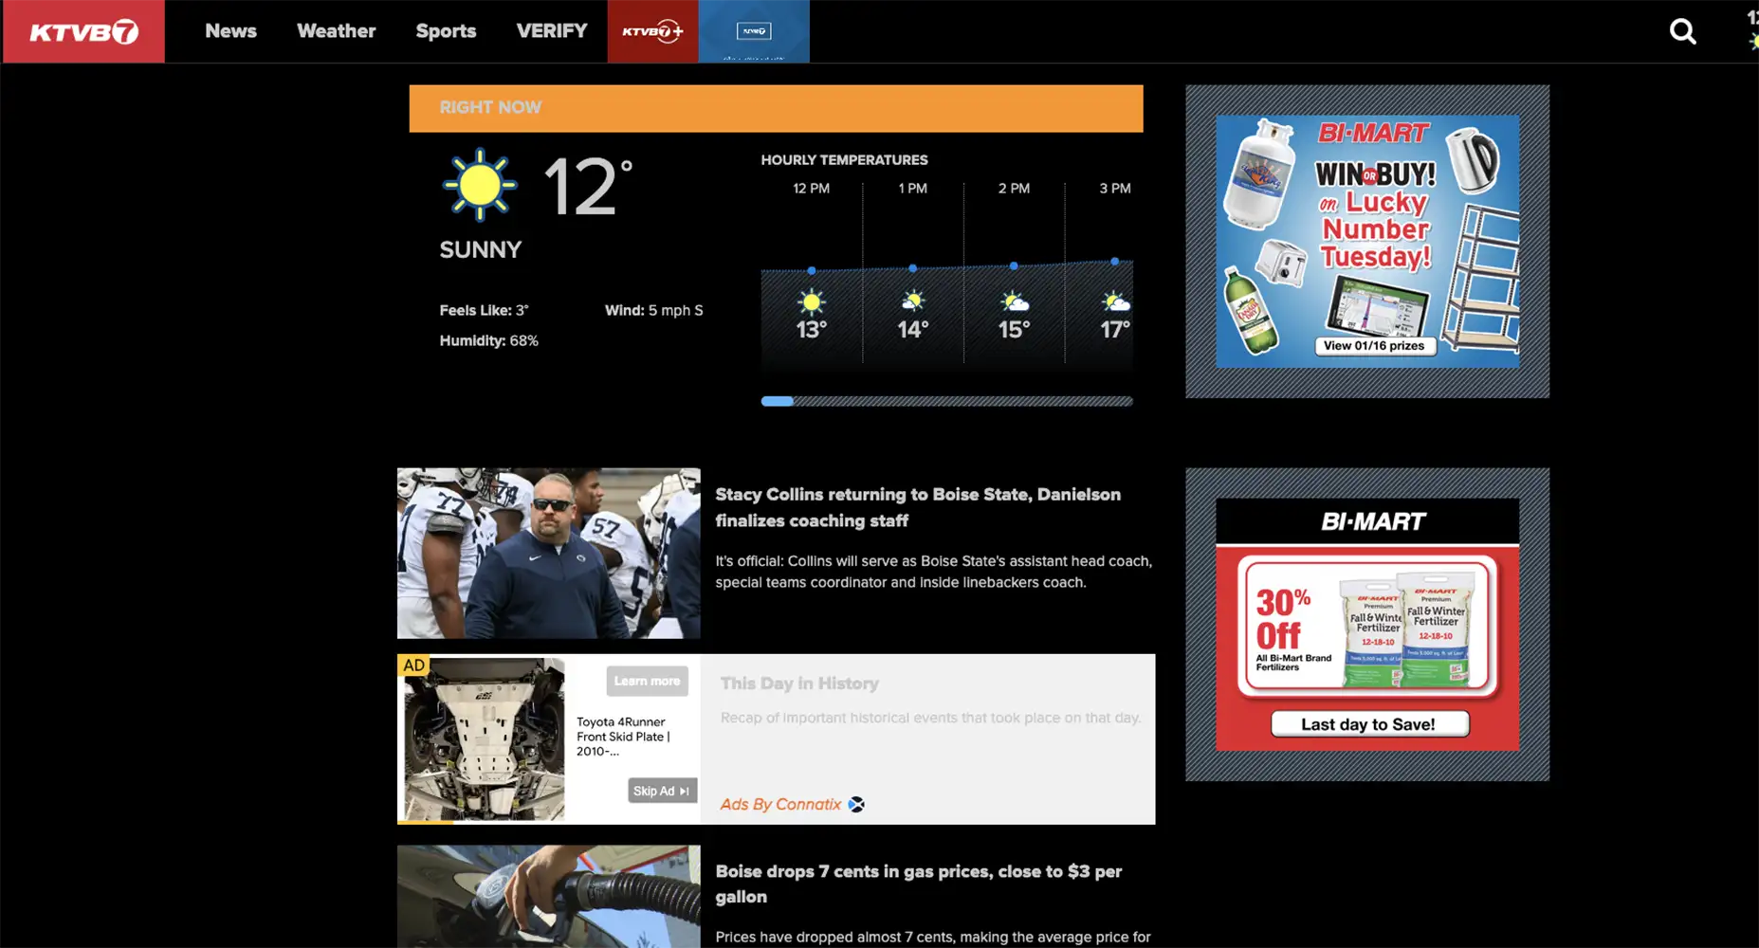The height and width of the screenshot is (948, 1759).
Task: Click the HOURLY TEMPERATURES heading
Action: [844, 160]
